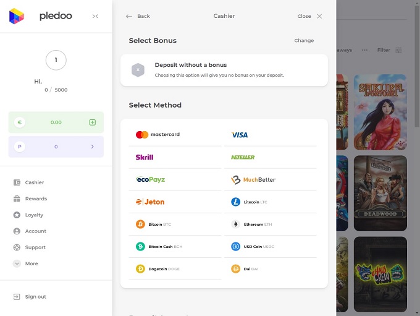Open Rewards from the sidebar
420x316 pixels.
click(36, 199)
